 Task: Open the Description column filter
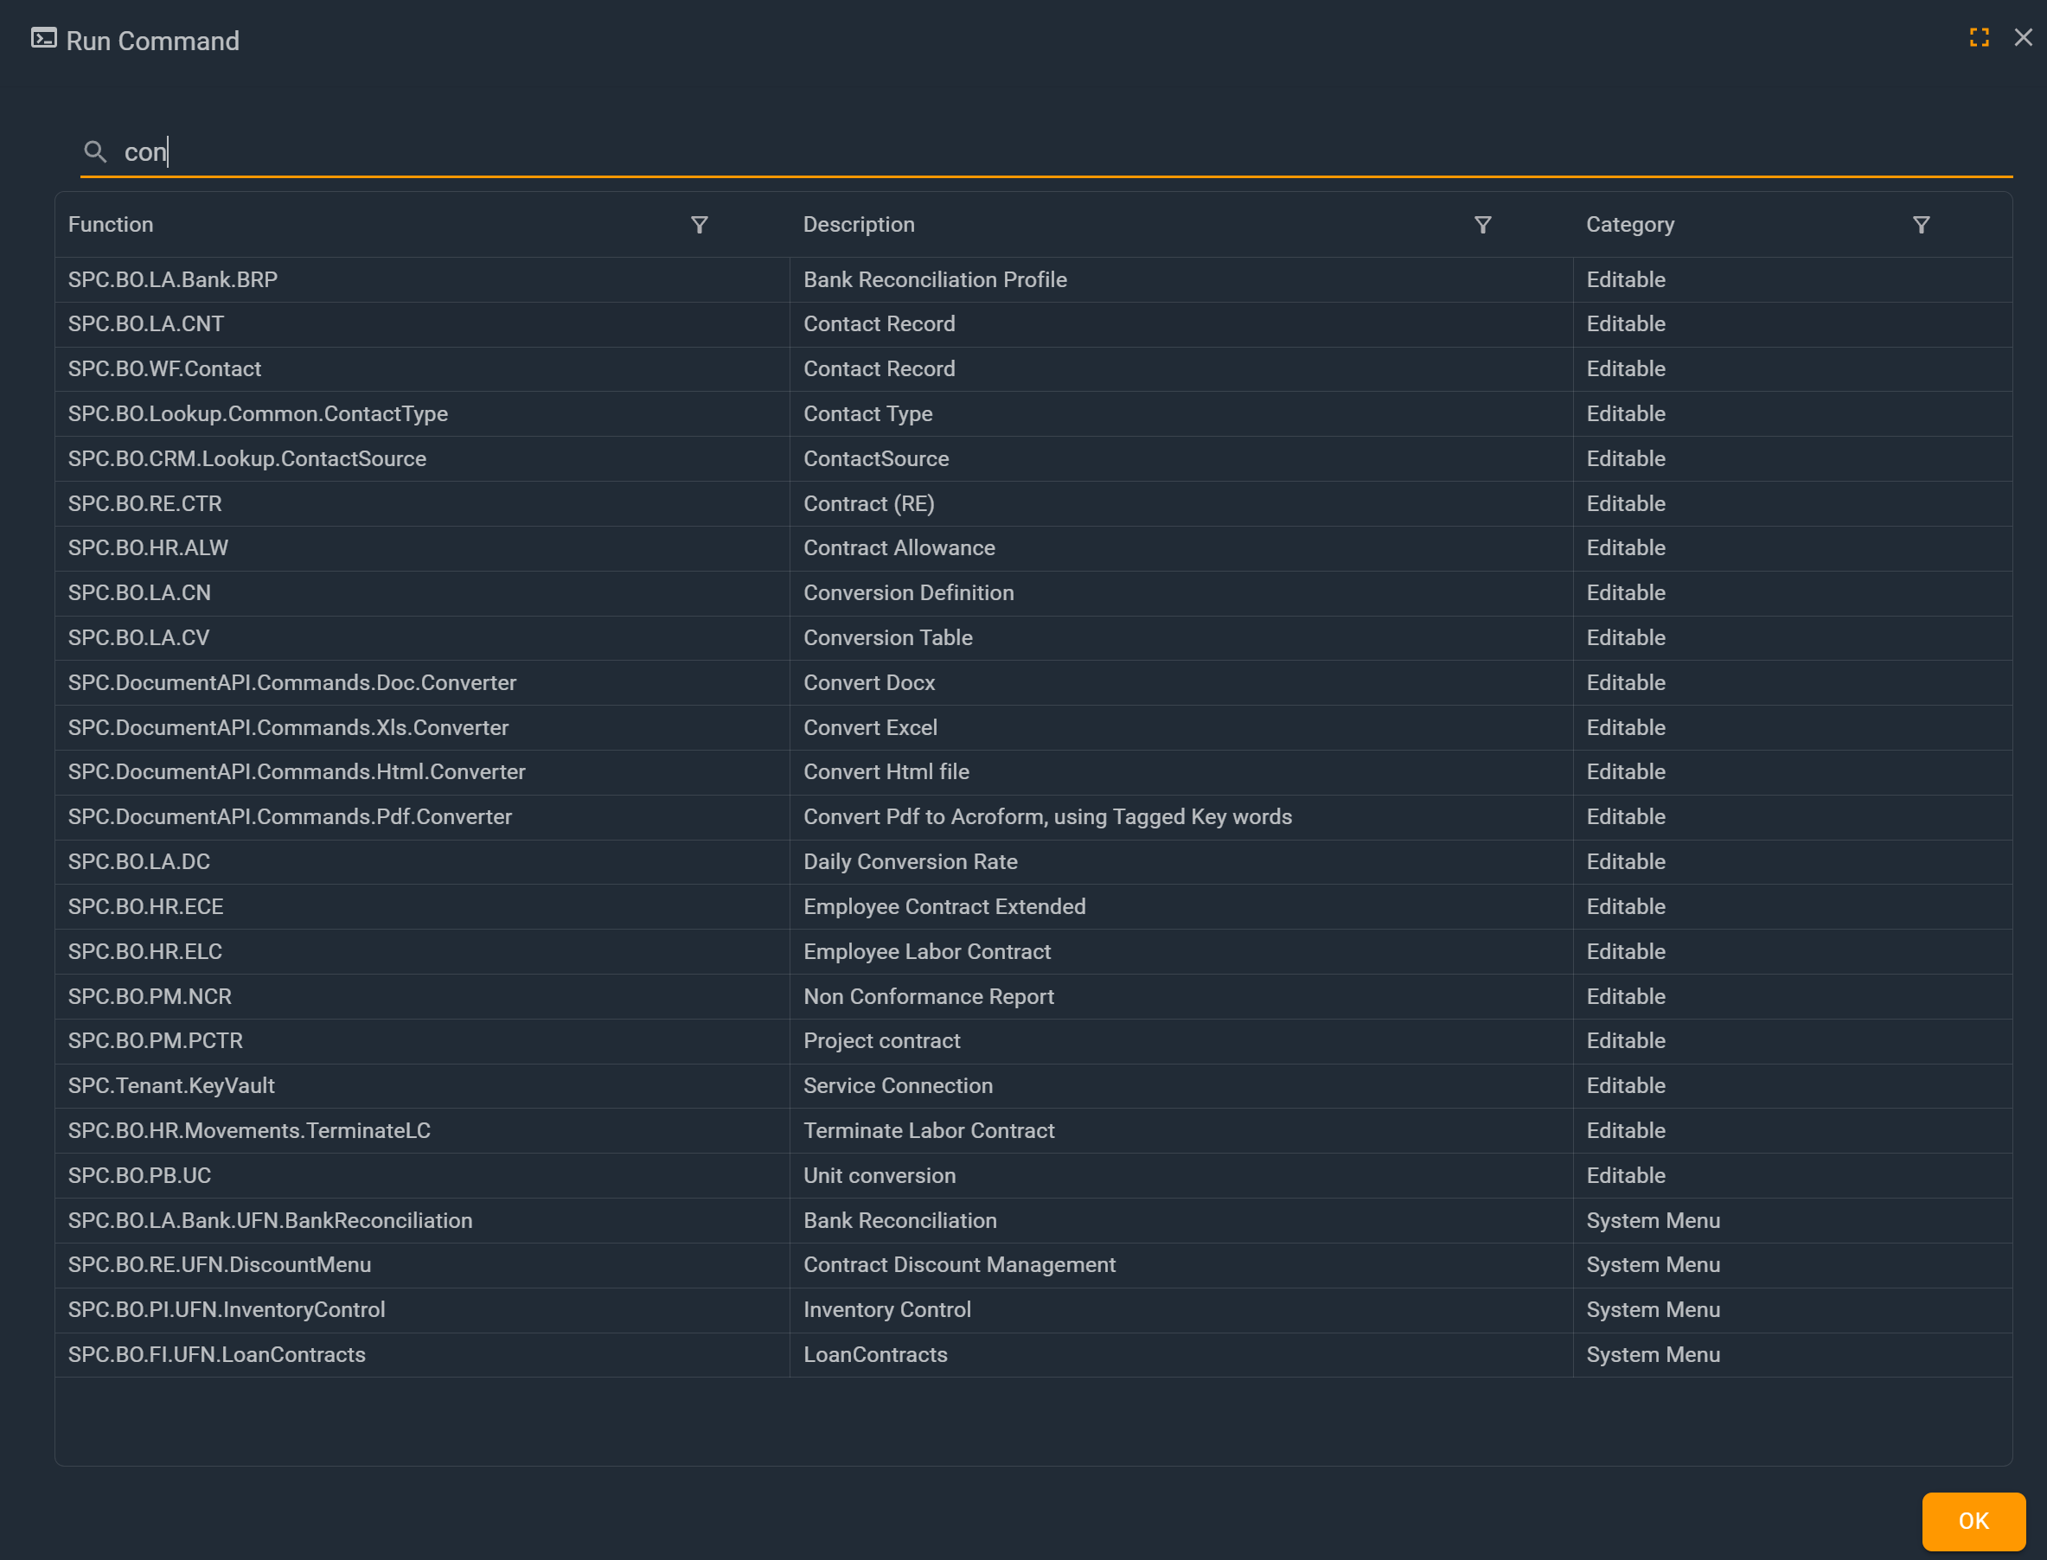1483,225
